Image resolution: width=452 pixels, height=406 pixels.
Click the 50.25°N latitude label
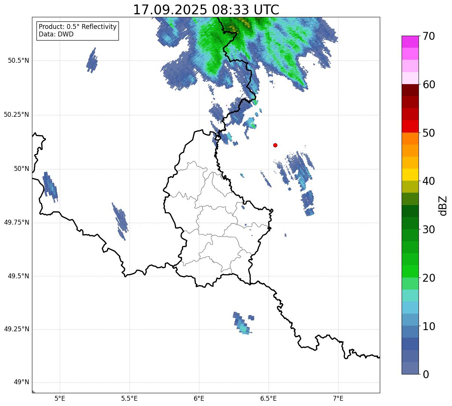point(17,115)
